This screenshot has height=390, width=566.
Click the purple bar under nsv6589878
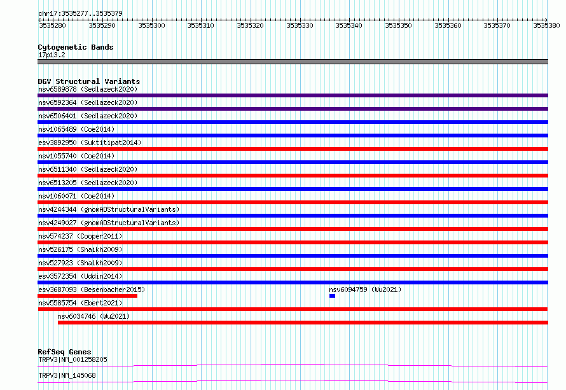[x=293, y=95]
